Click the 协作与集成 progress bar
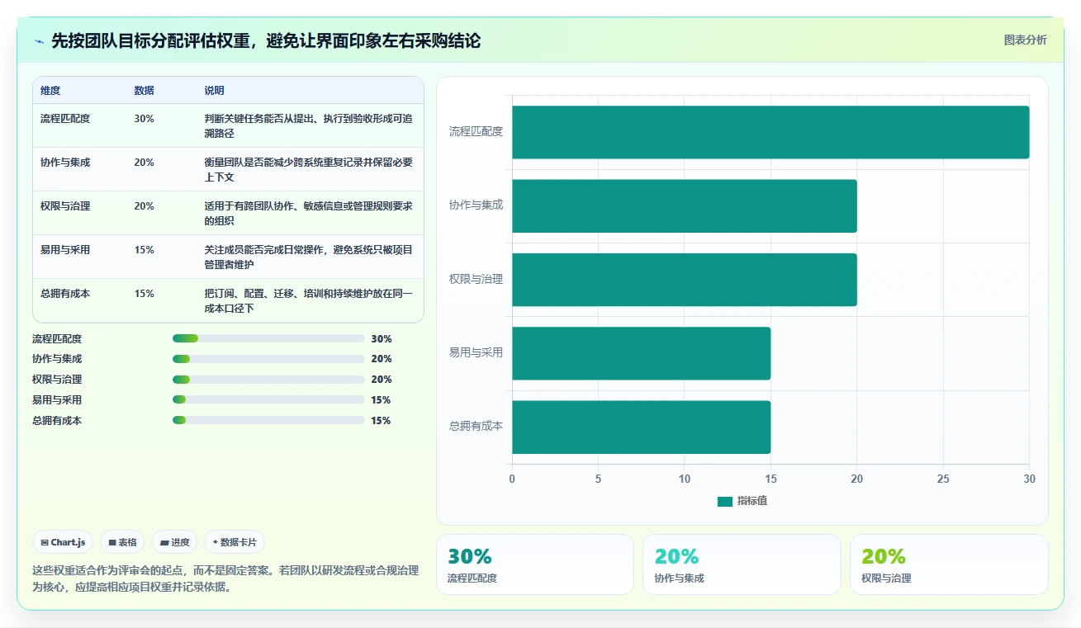The width and height of the screenshot is (1081, 628). coord(268,359)
